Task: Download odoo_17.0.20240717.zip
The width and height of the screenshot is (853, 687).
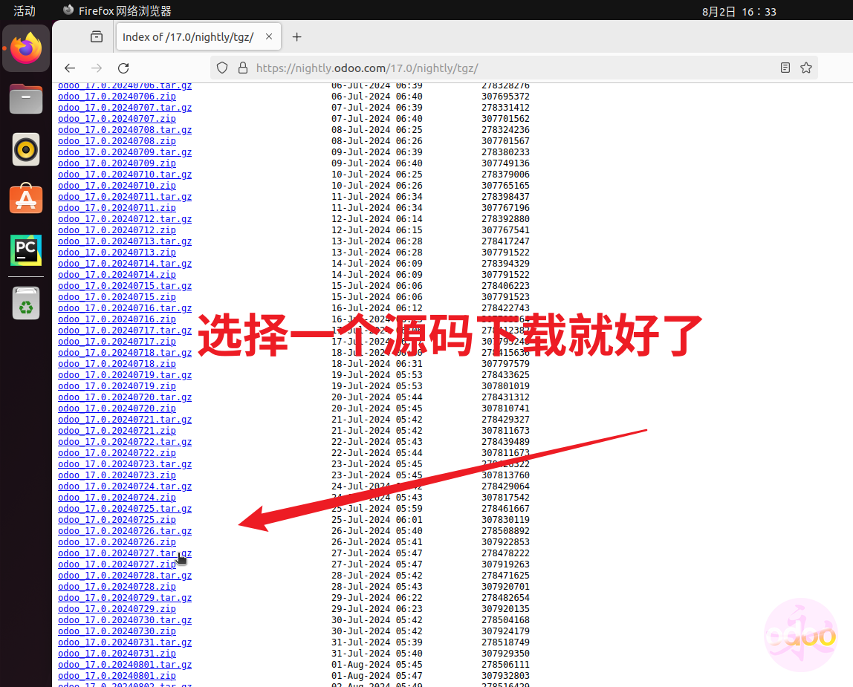Action: pos(117,342)
